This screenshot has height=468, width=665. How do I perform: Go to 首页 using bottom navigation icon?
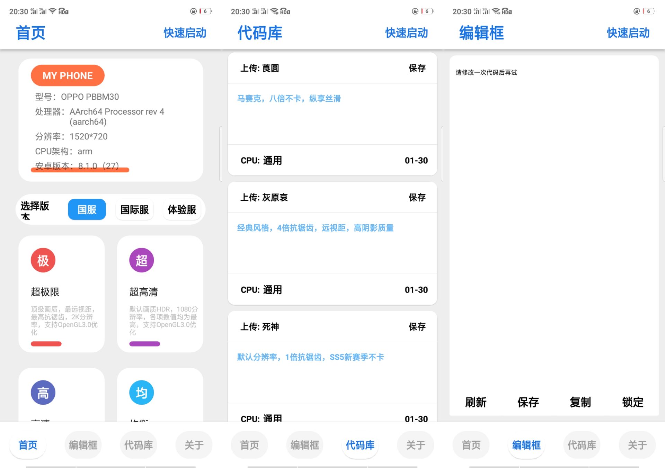click(x=27, y=445)
